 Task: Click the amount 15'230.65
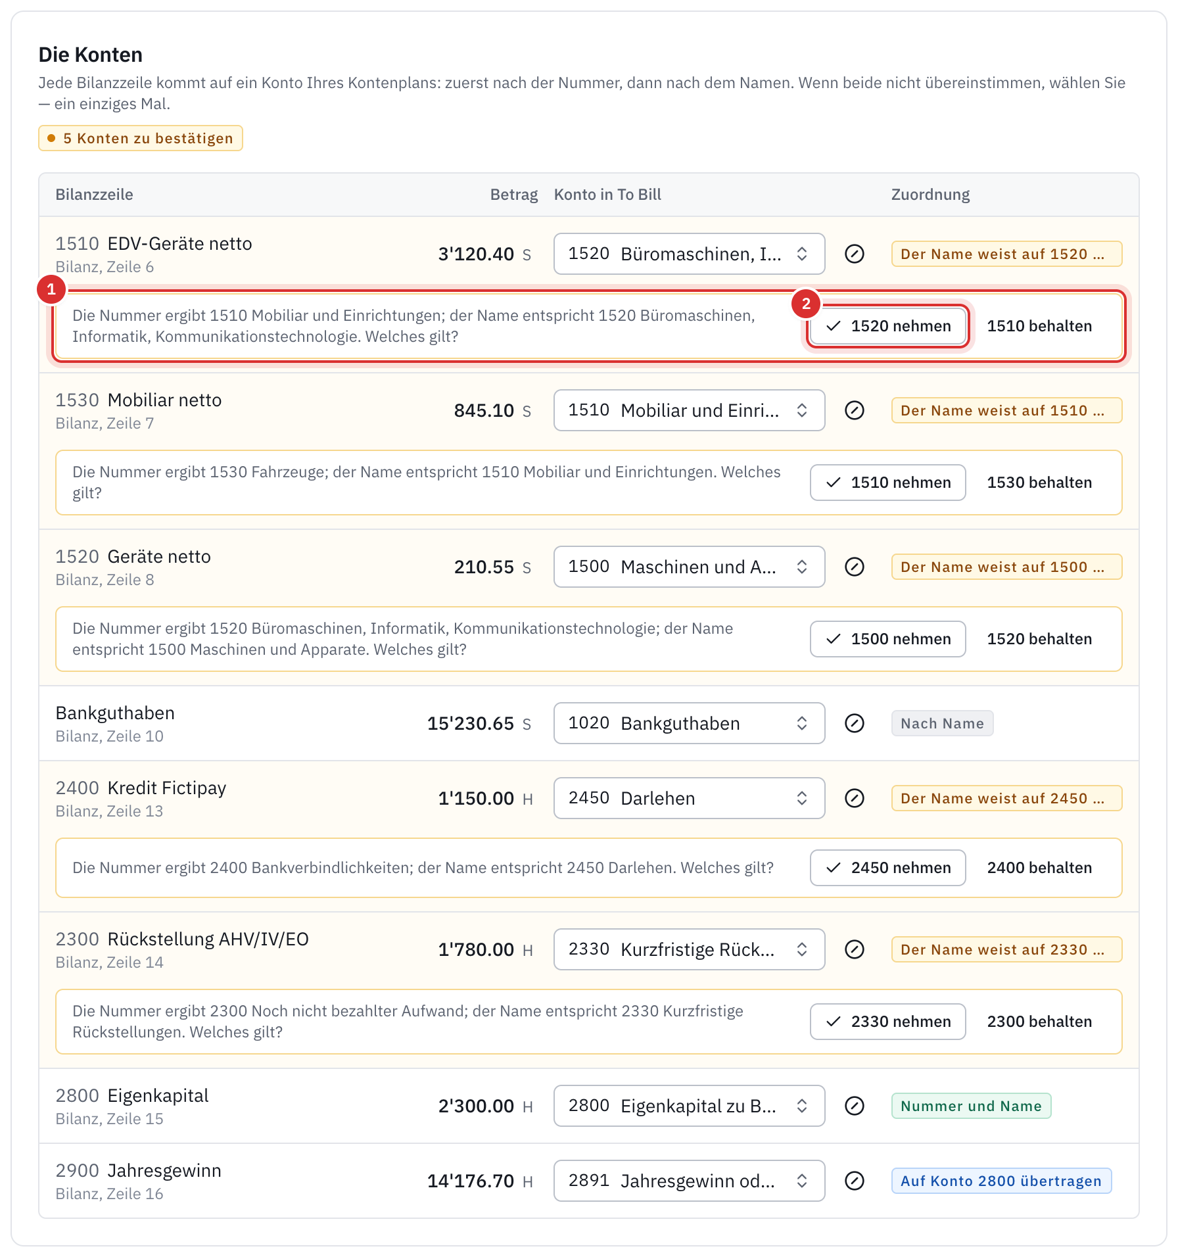click(471, 723)
